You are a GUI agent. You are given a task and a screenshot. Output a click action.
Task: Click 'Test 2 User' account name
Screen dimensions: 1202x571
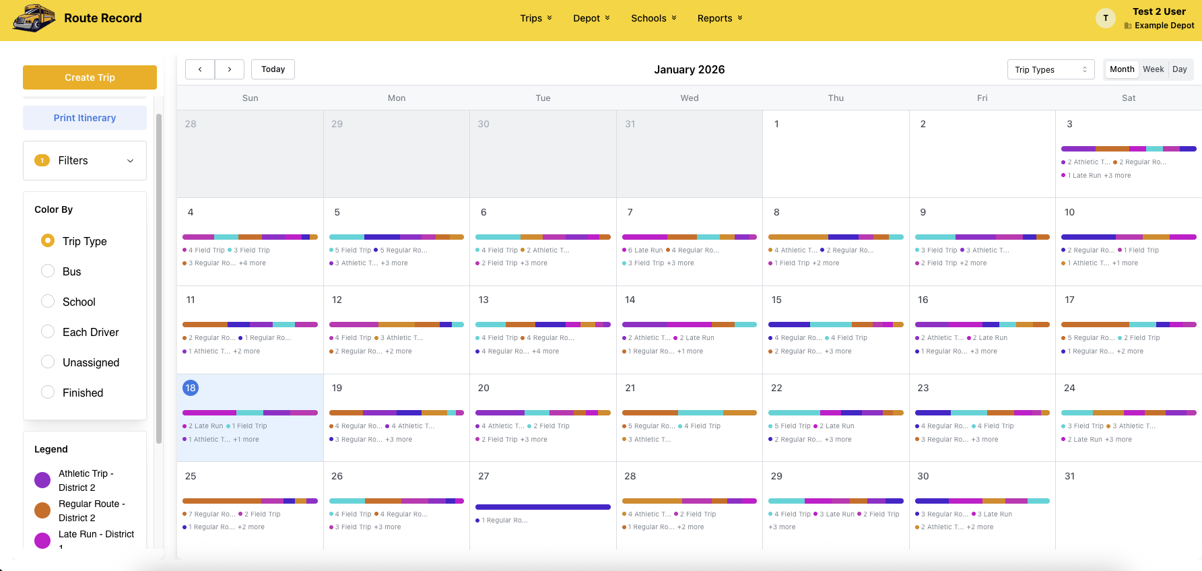(x=1159, y=11)
